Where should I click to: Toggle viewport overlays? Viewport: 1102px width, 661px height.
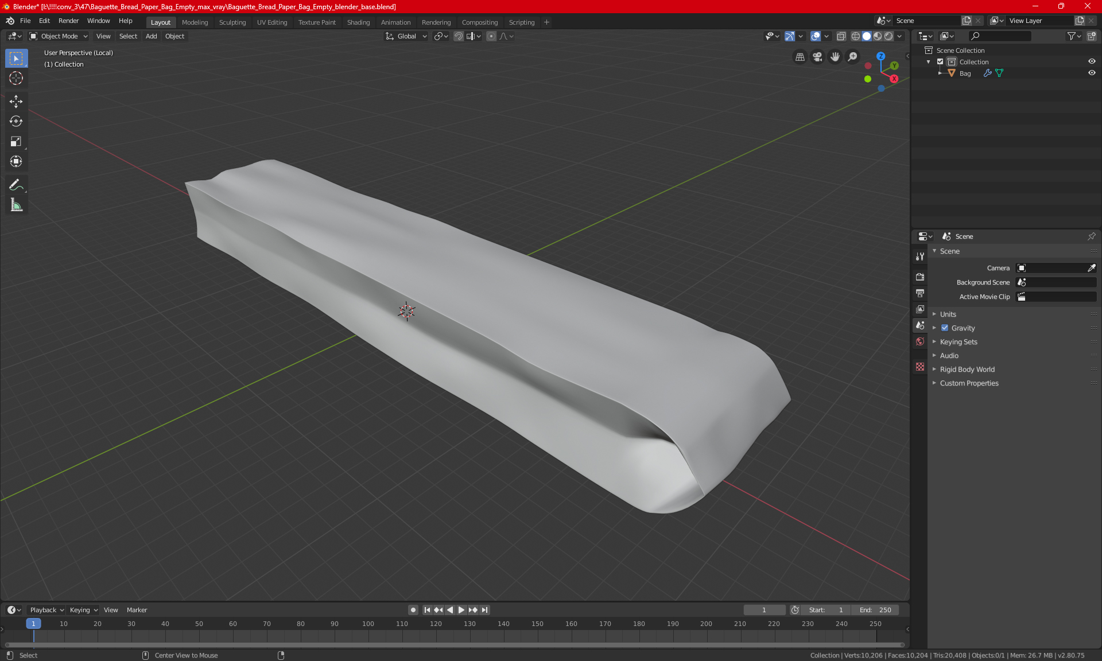[x=816, y=36]
